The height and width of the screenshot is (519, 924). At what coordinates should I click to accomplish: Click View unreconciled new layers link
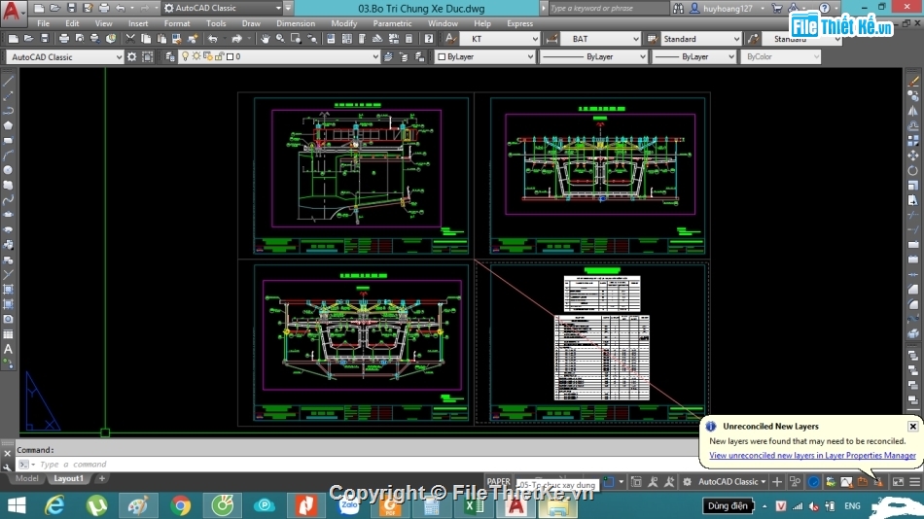812,456
